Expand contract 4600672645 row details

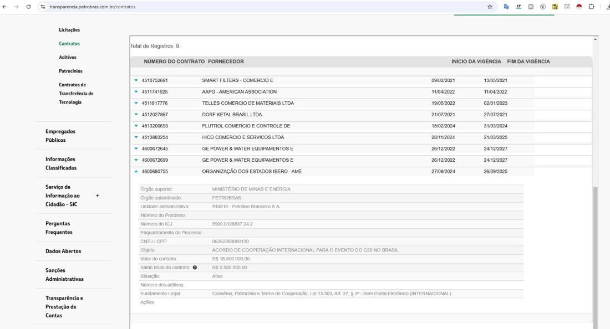136,148
